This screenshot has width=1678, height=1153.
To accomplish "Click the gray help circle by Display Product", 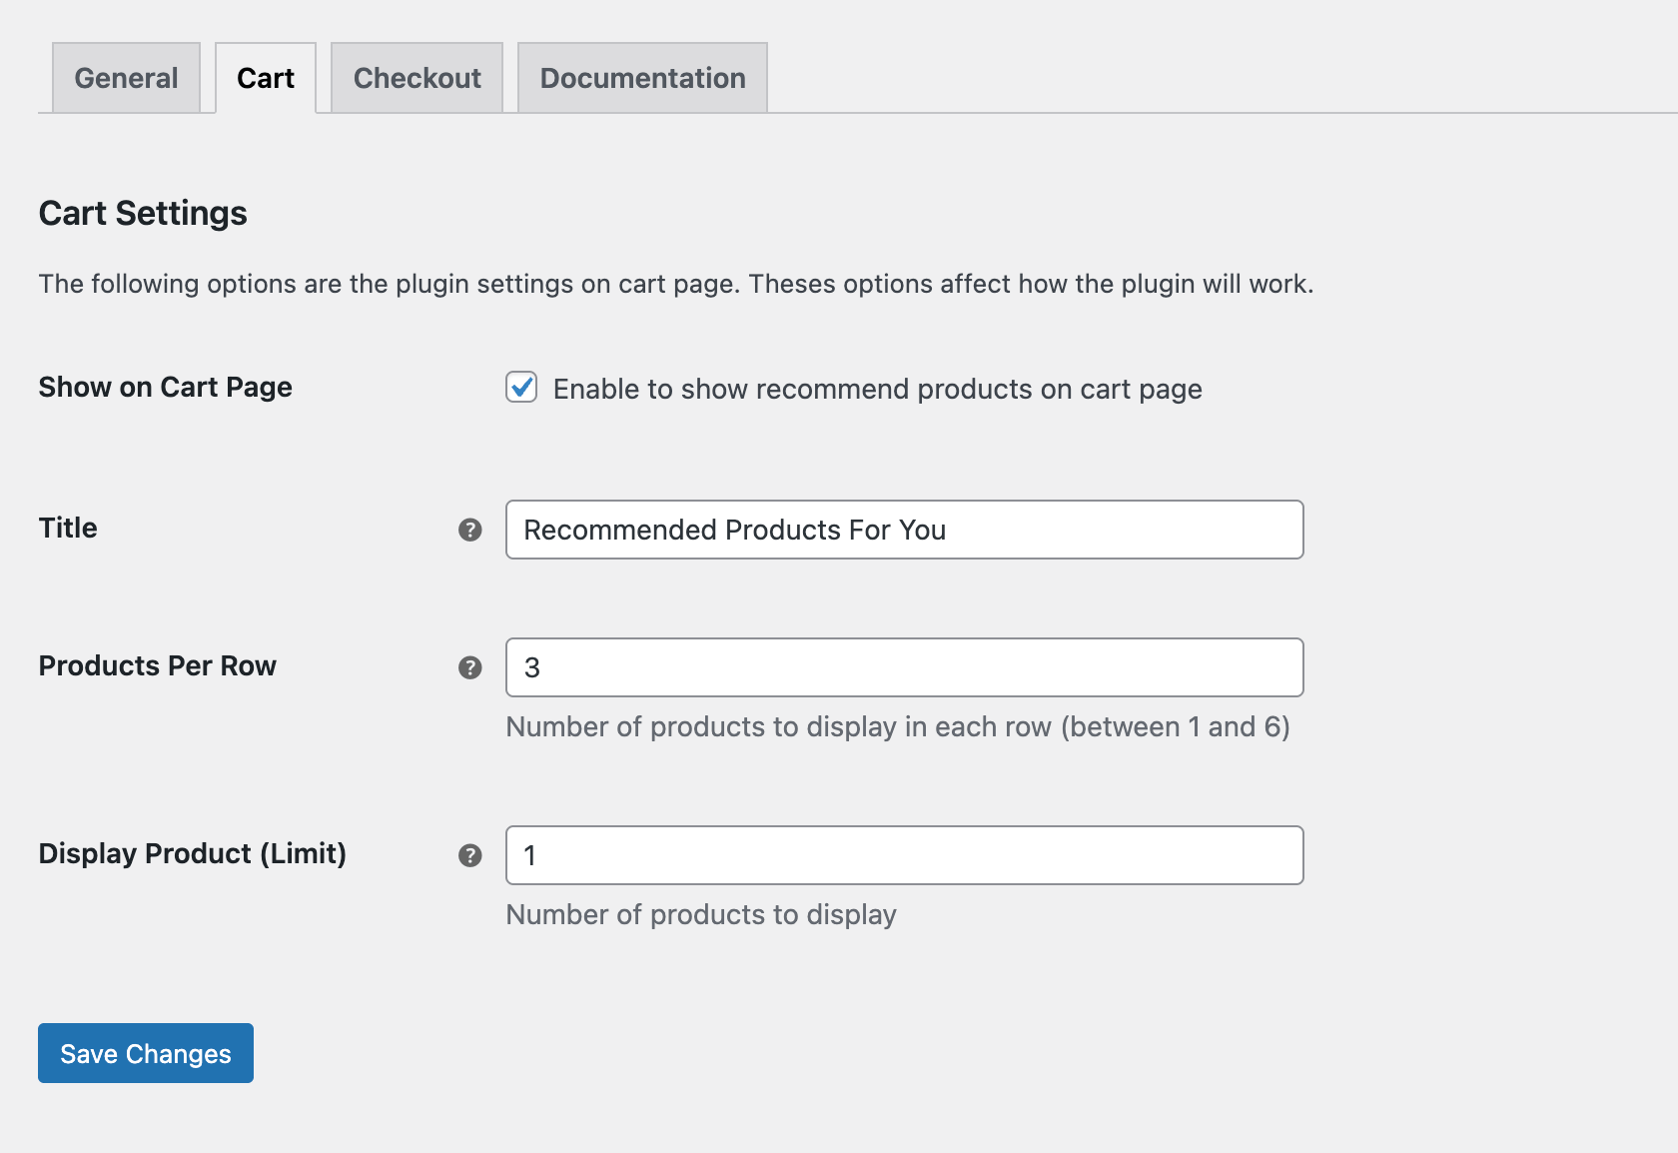I will click(x=468, y=855).
